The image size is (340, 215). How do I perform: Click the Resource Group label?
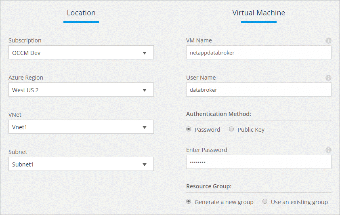coord(209,186)
